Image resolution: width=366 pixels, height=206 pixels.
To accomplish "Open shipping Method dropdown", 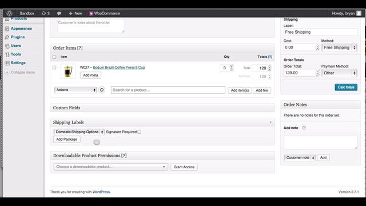I will click(x=339, y=47).
